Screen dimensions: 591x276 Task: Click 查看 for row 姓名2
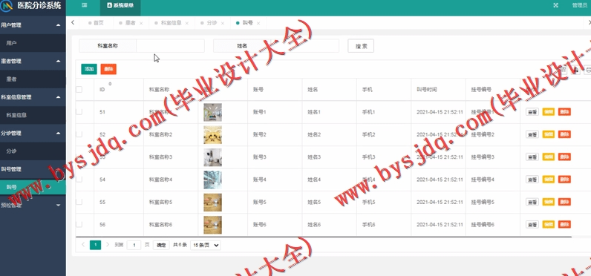tap(532, 134)
